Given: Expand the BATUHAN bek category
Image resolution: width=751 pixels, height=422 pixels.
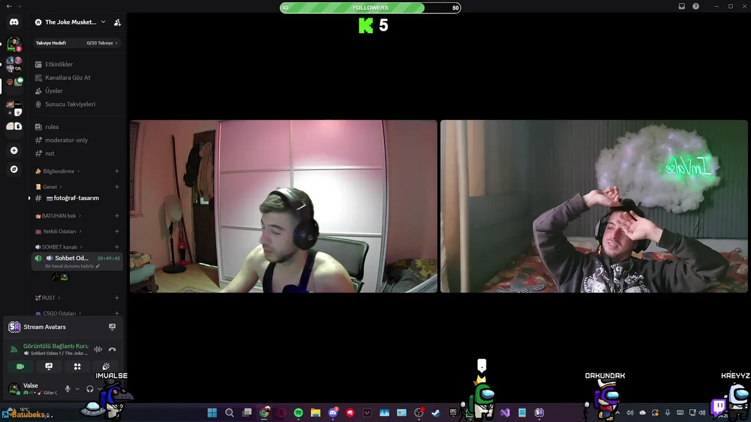Looking at the screenshot, I should point(58,216).
